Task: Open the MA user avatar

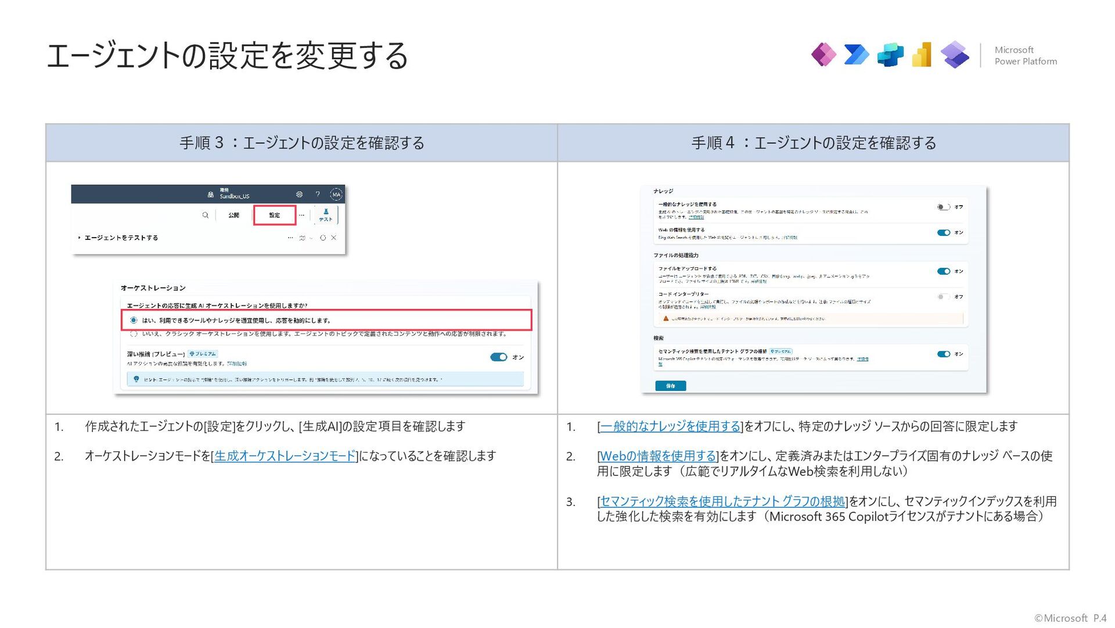Action: click(336, 195)
